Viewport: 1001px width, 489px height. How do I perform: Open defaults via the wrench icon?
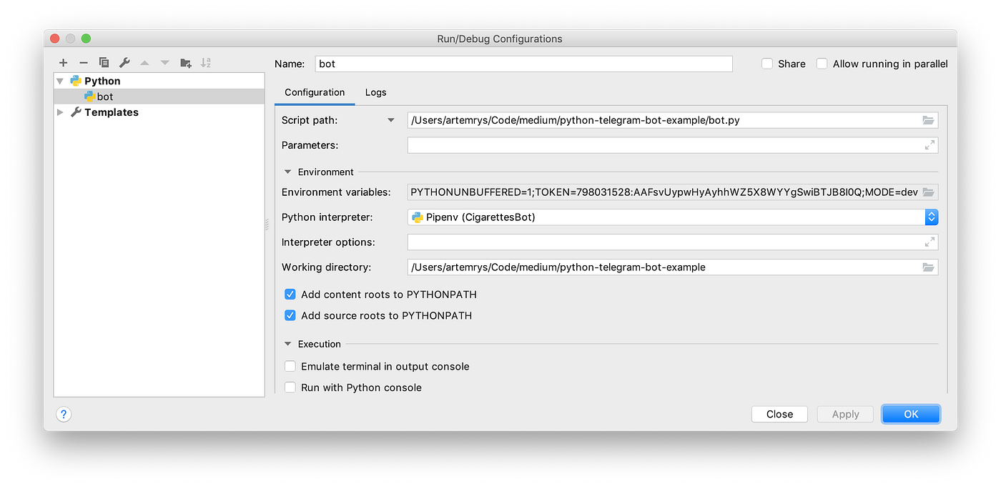[124, 63]
